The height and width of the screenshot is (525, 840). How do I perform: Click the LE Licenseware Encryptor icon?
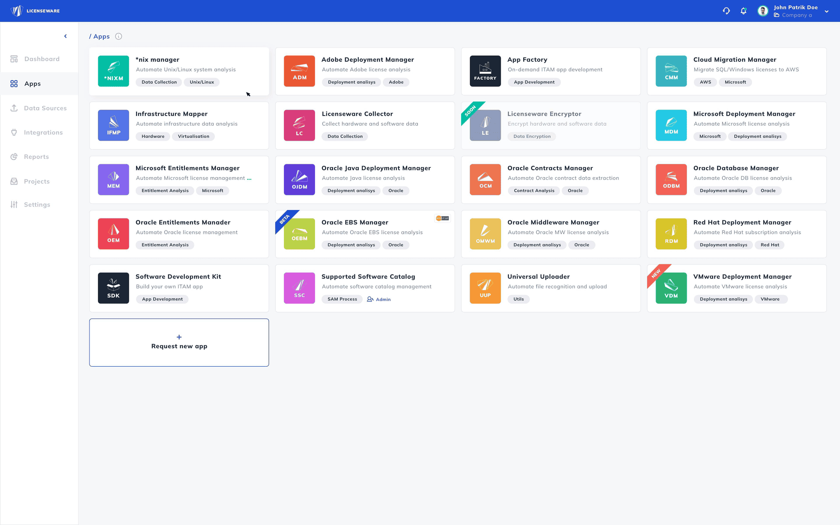485,125
